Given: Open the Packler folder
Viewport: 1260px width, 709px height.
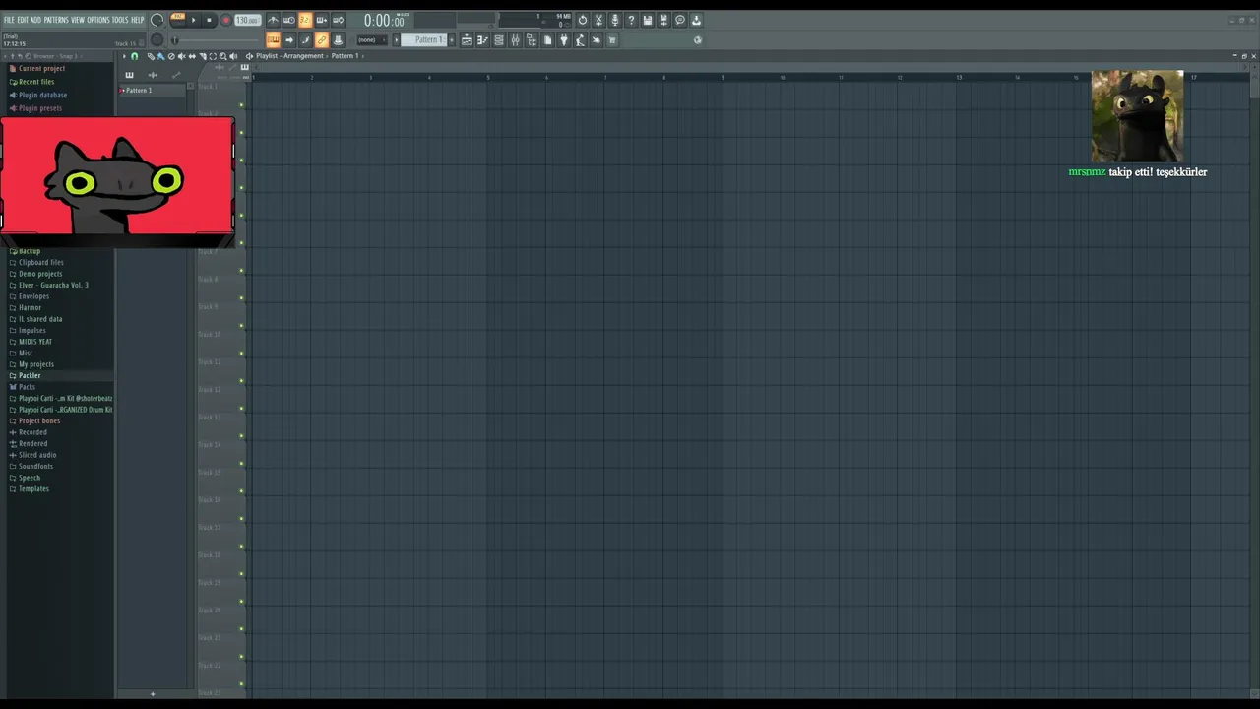Looking at the screenshot, I should (30, 375).
